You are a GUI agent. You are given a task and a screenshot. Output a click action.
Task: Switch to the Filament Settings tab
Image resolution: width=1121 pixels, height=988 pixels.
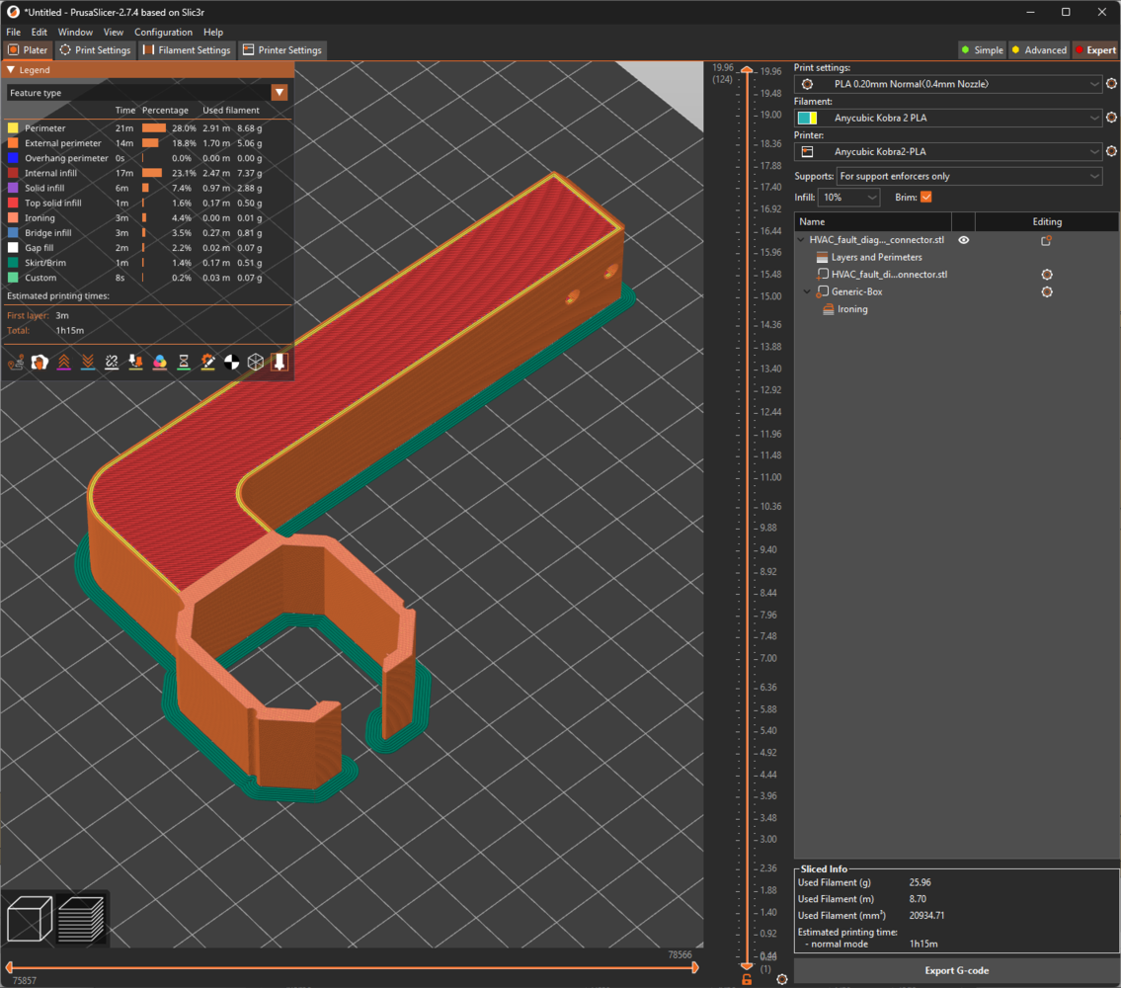pos(187,50)
